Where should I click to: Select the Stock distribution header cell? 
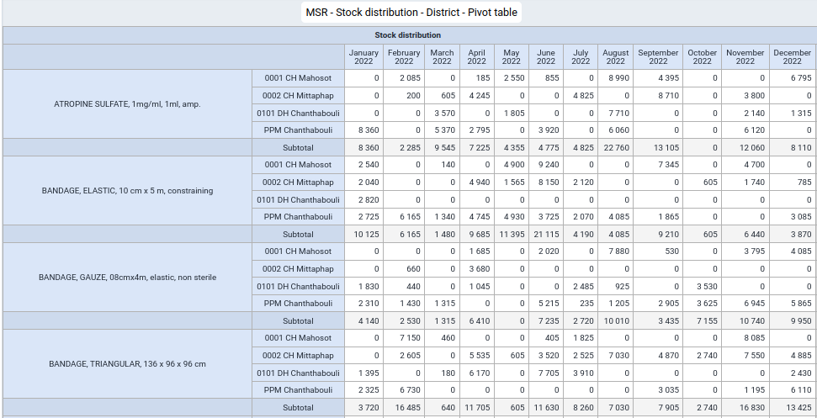coord(407,35)
